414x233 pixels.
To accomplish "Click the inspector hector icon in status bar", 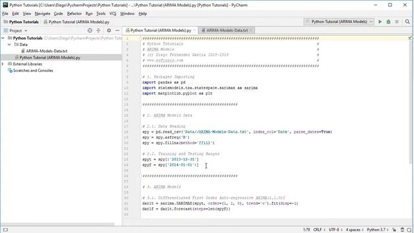I will click(x=402, y=230).
